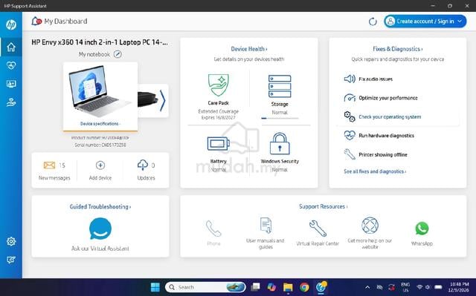Open Care Pack shield icon
476x296 pixels.
coord(218,85)
